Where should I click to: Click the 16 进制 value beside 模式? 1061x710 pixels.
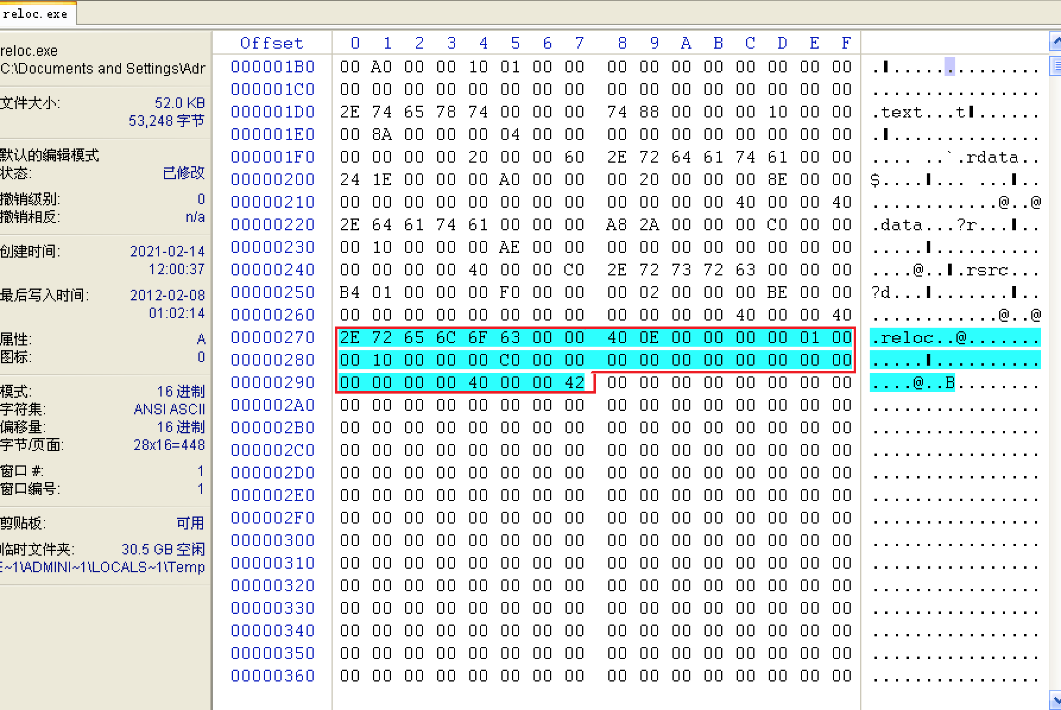181,391
